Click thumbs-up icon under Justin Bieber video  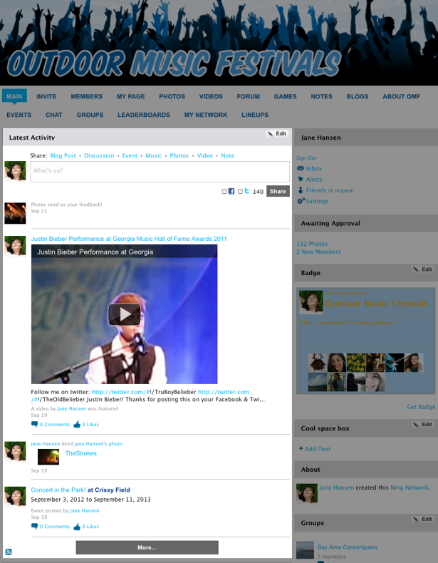click(x=77, y=424)
